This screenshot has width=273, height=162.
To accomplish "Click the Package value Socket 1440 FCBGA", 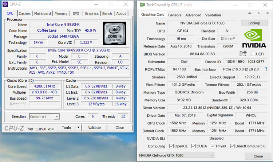I will (x=63, y=36).
